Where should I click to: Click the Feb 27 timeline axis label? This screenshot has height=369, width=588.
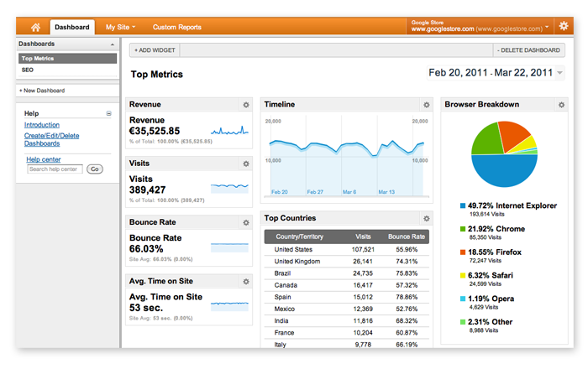[x=315, y=192]
